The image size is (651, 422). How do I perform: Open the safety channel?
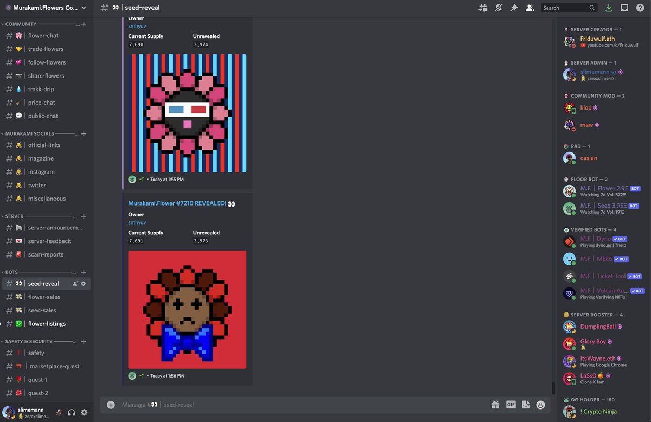pyautogui.click(x=47, y=353)
